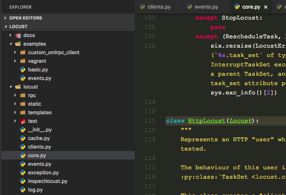Screen dimensions: 286x195
Task: Collapse the LOCUST project section
Action: tap(5, 27)
